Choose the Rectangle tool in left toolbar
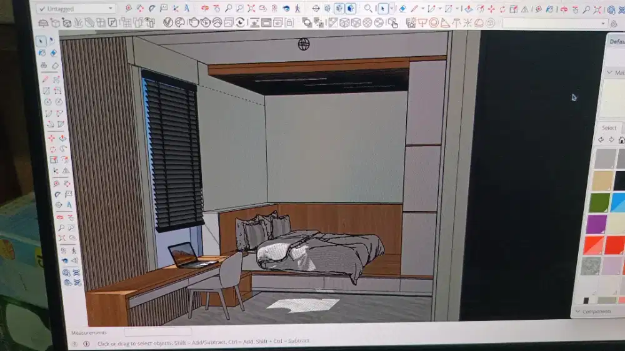This screenshot has height=351, width=625. [x=46, y=91]
